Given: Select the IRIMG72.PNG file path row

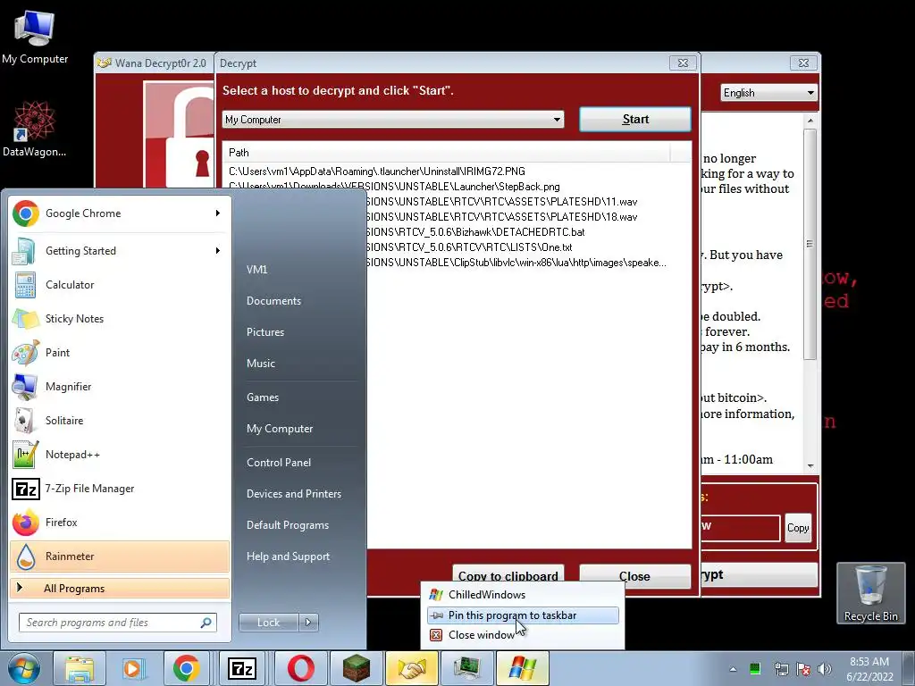Looking at the screenshot, I should click(376, 171).
